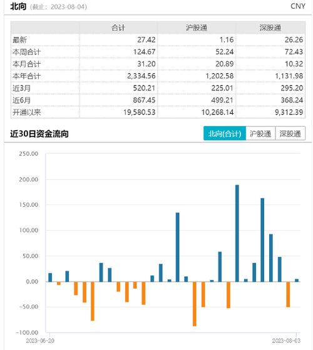Click the value 10,268.14
313x350 pixels.
(x=218, y=112)
